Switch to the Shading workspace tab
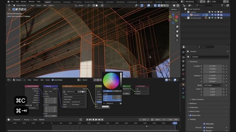The height and width of the screenshot is (132, 236). pyautogui.click(x=100, y=2)
